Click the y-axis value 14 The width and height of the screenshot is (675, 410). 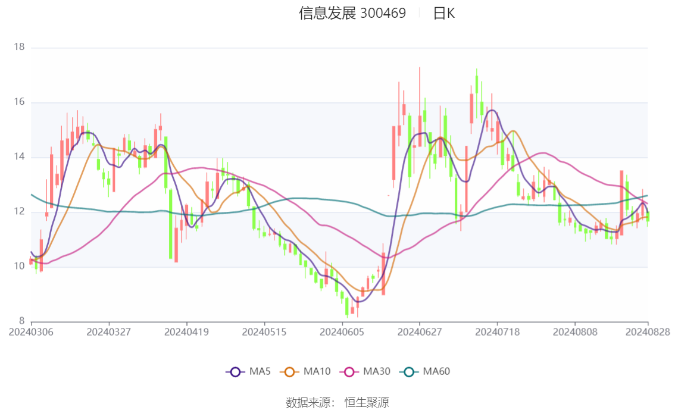[x=20, y=157]
